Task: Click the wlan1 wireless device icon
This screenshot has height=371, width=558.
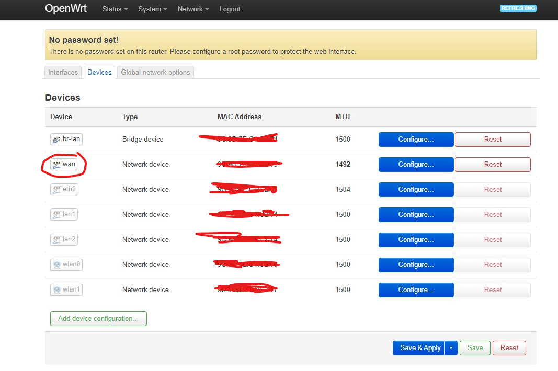Action: [x=57, y=289]
